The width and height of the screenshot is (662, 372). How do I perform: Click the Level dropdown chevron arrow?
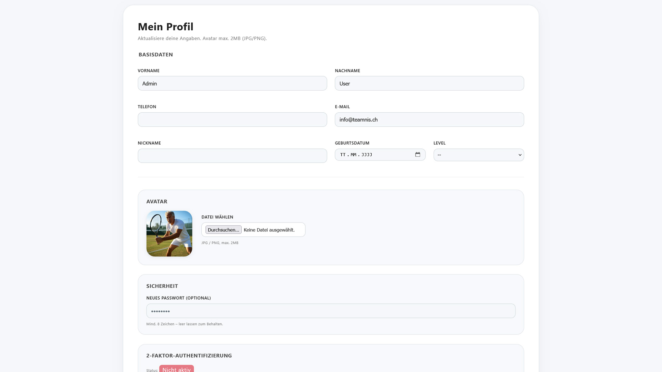click(520, 155)
